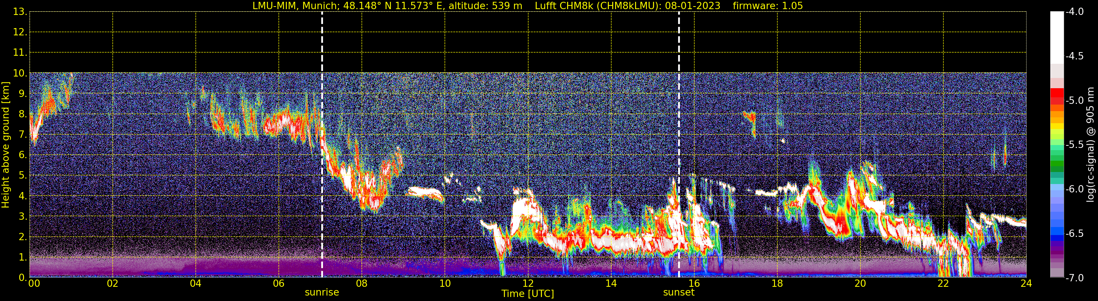Click the height axis tick label '3.'
The width and height of the screenshot is (1098, 301).
tap(23, 216)
